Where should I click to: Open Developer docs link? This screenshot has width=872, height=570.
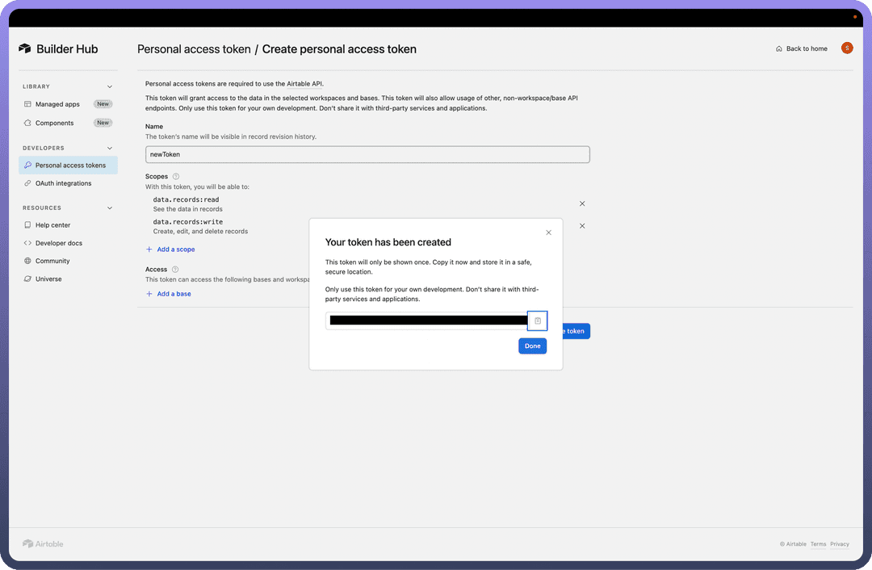(x=58, y=243)
